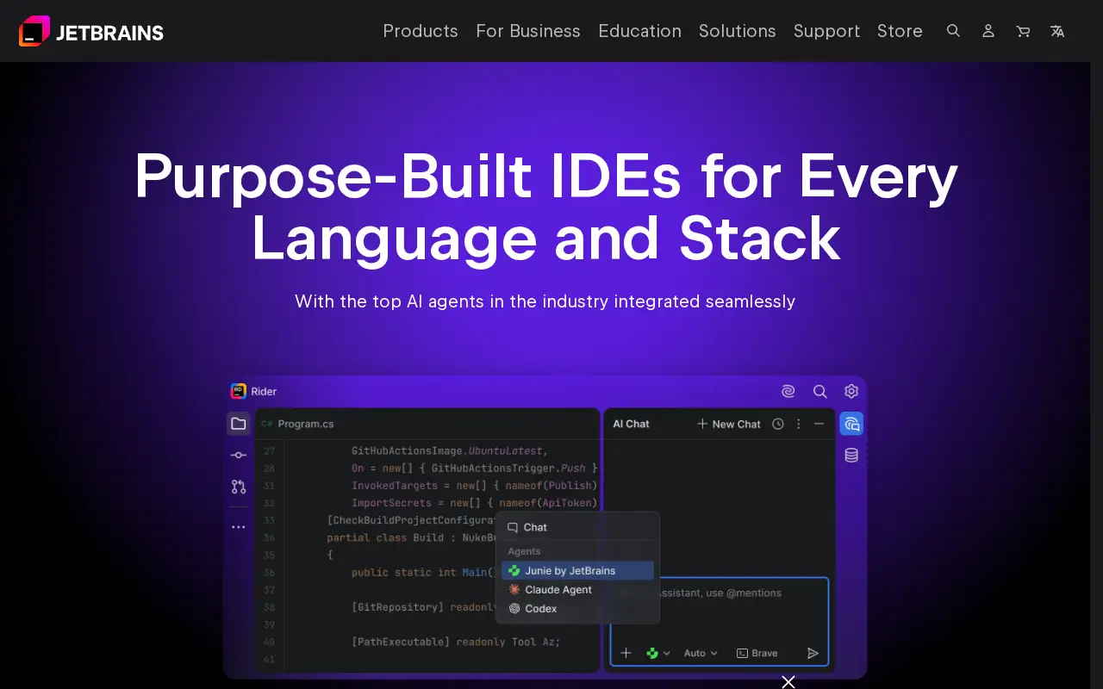Open the For Business menu
This screenshot has width=1103, height=689.
(528, 31)
